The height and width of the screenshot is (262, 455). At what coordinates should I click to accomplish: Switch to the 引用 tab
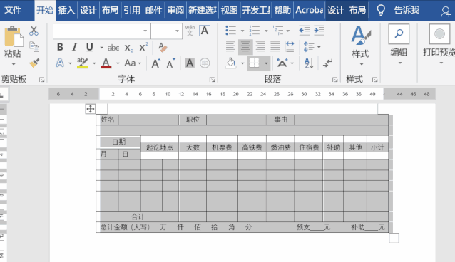[x=132, y=10]
